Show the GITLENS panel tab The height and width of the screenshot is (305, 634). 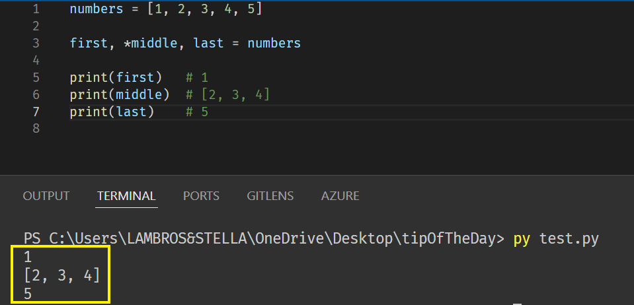270,196
